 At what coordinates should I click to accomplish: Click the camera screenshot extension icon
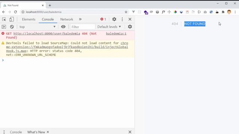205,12
